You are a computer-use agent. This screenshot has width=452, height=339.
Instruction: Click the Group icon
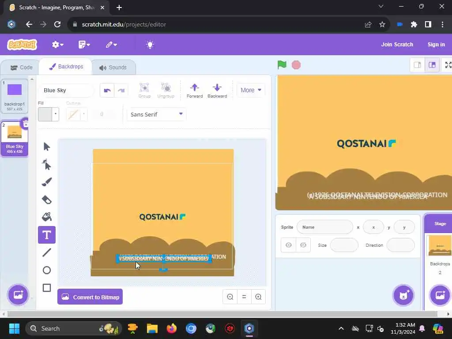click(x=144, y=90)
